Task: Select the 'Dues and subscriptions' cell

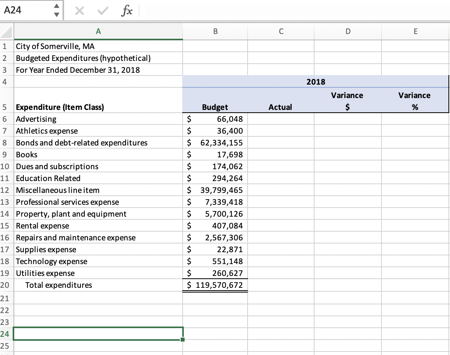Action: (98, 166)
